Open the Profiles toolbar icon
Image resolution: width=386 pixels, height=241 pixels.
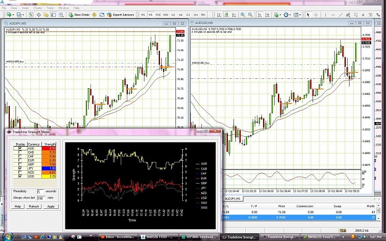tap(19, 15)
